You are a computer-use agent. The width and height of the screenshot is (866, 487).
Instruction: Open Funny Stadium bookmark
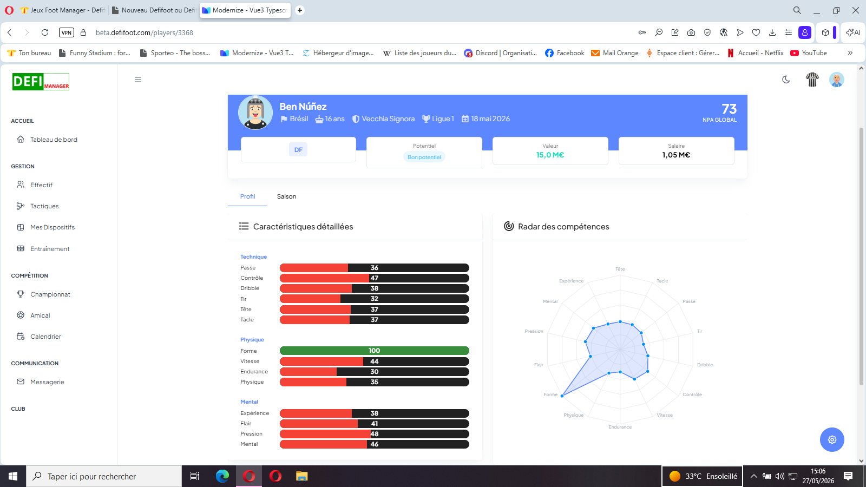(x=95, y=53)
